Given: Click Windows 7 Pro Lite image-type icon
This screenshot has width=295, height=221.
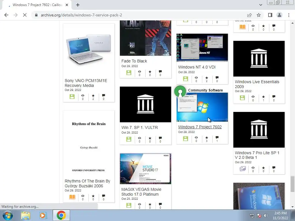Looking at the screenshot, I should point(243,169).
